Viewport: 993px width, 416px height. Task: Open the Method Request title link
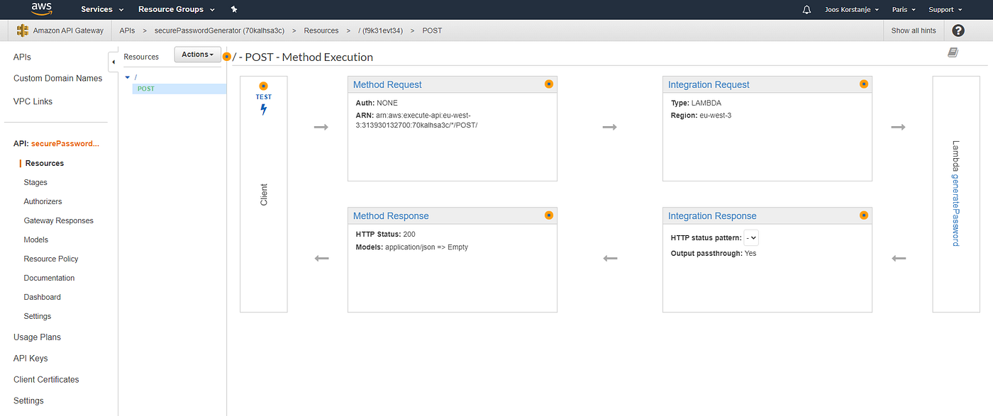point(387,84)
